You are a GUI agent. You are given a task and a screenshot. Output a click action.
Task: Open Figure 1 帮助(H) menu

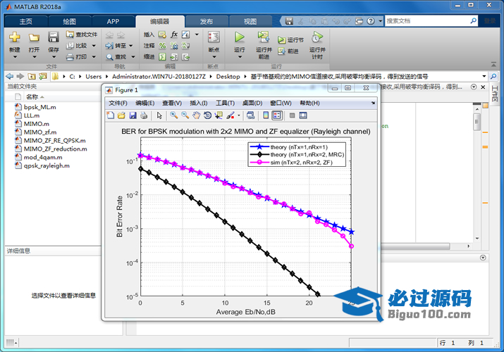(x=309, y=103)
